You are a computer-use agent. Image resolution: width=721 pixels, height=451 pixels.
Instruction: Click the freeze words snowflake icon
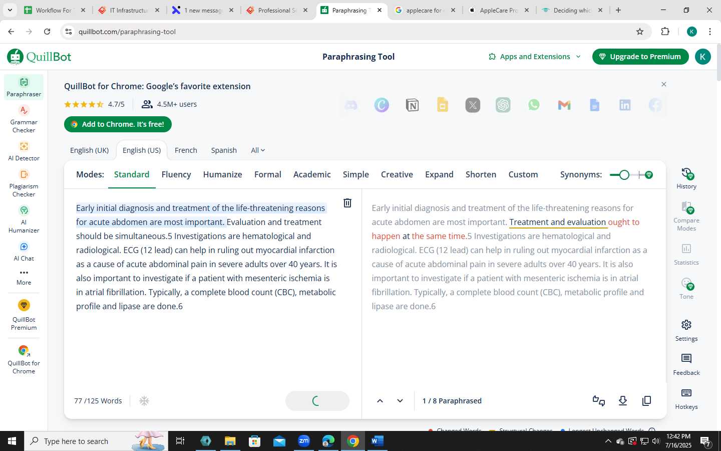coord(144,401)
